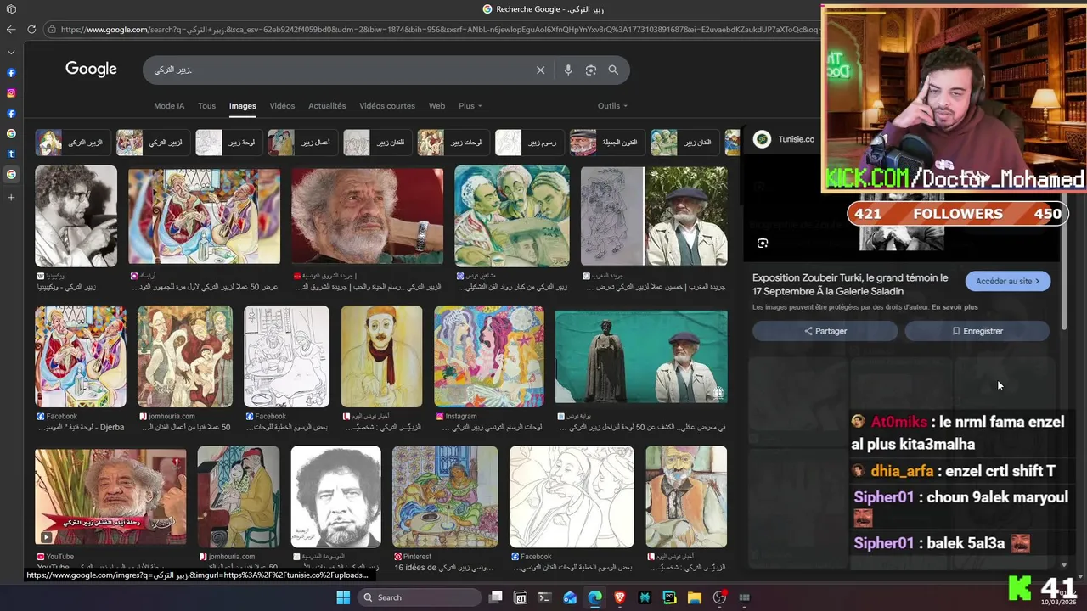Open the En savoir plus link

coord(955,307)
